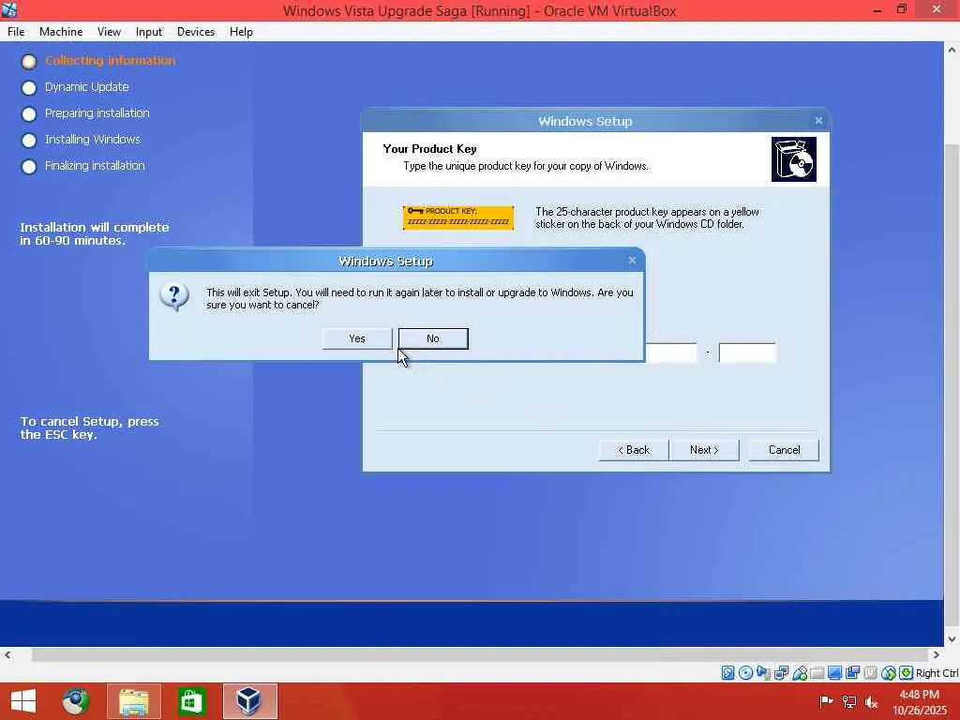The image size is (960, 720).
Task: Click the question mark icon in confirmation dialog
Action: tap(174, 297)
